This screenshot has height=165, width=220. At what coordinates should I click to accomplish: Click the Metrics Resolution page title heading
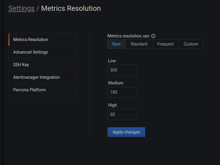(71, 8)
